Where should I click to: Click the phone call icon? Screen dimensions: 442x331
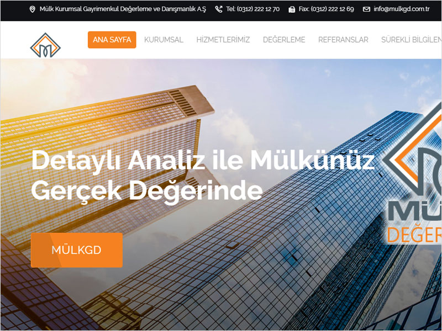[219, 9]
